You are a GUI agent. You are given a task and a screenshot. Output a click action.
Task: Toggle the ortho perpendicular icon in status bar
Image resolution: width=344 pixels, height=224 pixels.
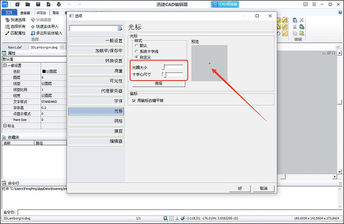177,218
